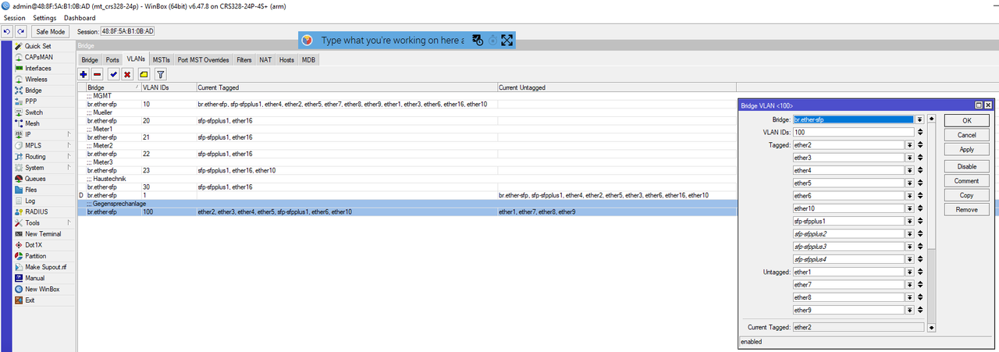Open PPP from the sidebar

tap(32, 101)
